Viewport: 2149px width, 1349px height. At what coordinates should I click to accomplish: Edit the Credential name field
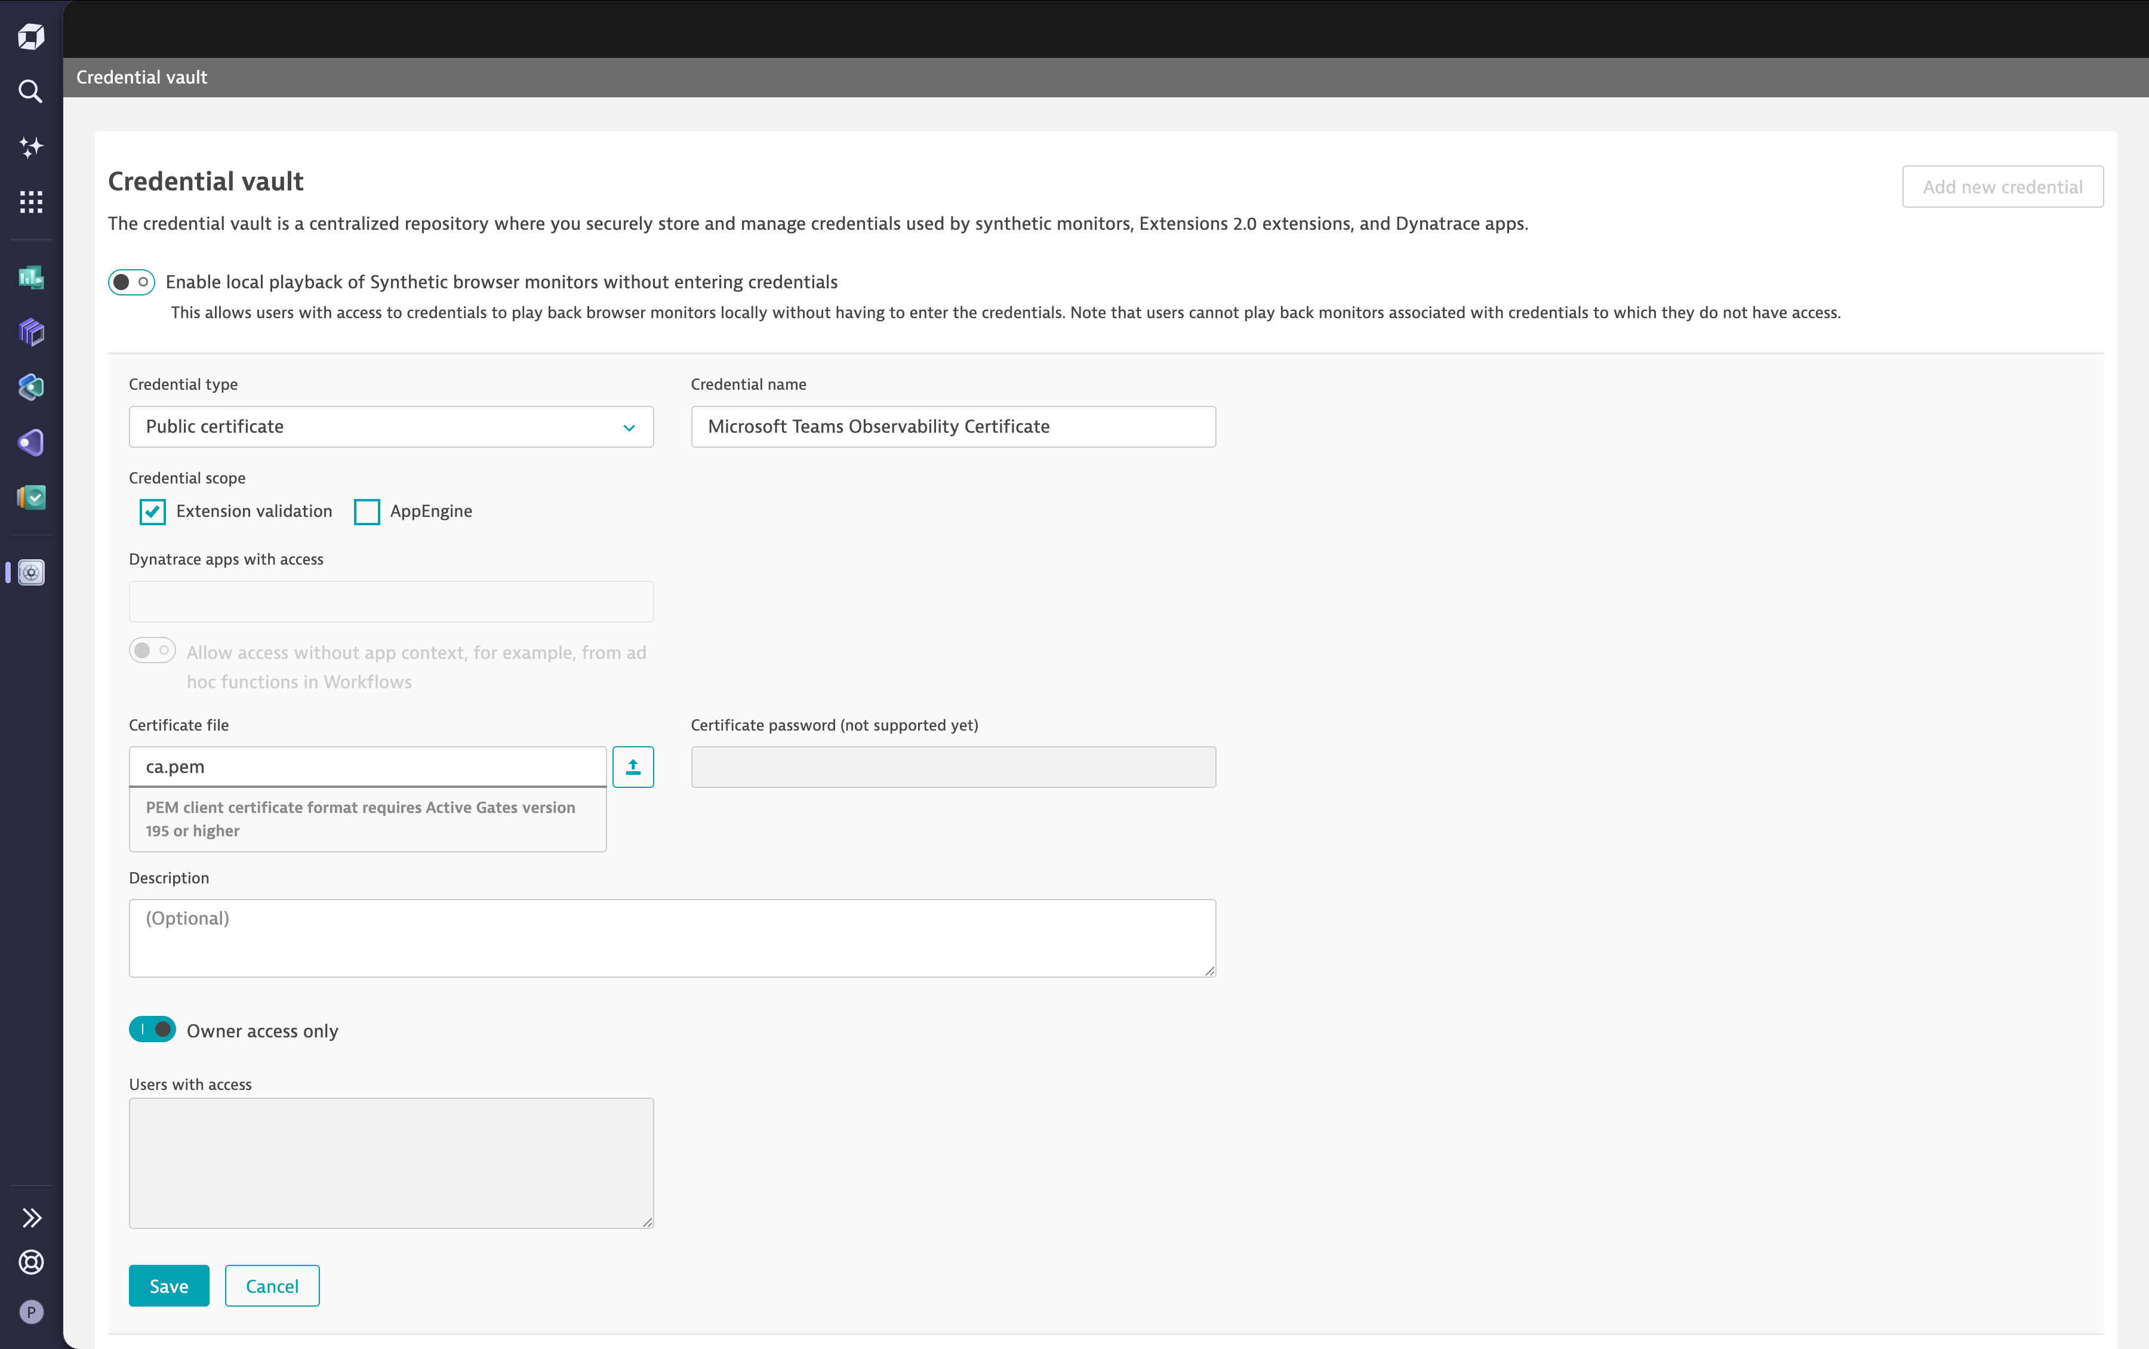953,426
